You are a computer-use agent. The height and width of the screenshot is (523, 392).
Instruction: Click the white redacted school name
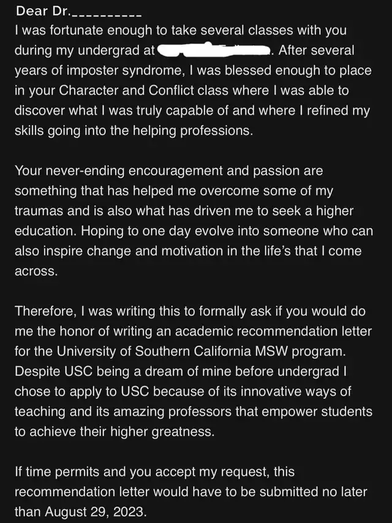pyautogui.click(x=213, y=50)
